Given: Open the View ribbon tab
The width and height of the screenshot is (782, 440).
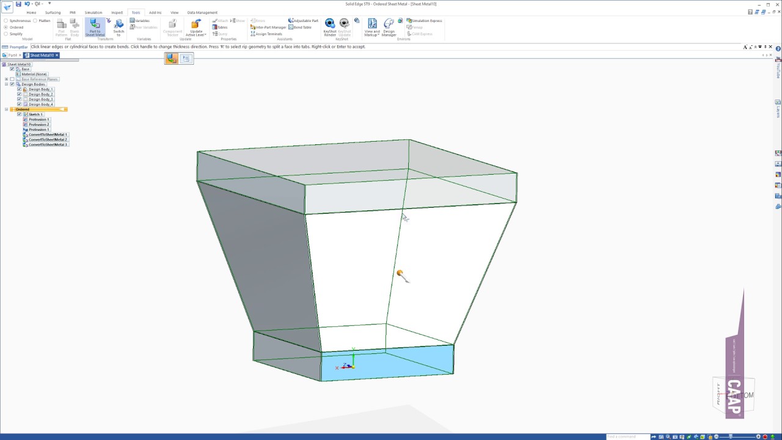Looking at the screenshot, I should click(x=174, y=12).
